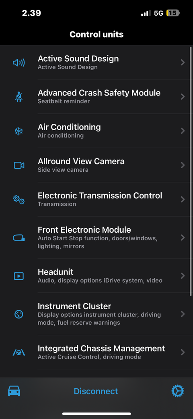Expand Headunit chevron arrow
The width and height of the screenshot is (193, 419).
183,276
